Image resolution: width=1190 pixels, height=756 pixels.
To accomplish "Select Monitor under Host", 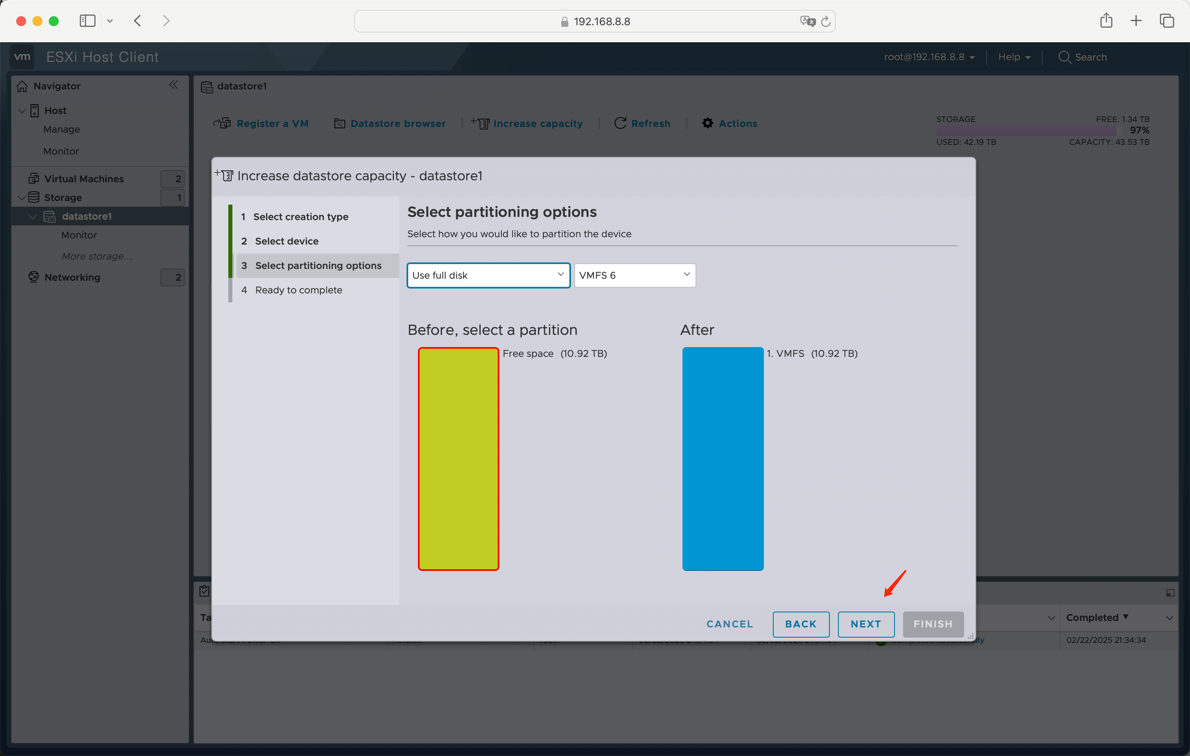I will pos(61,151).
